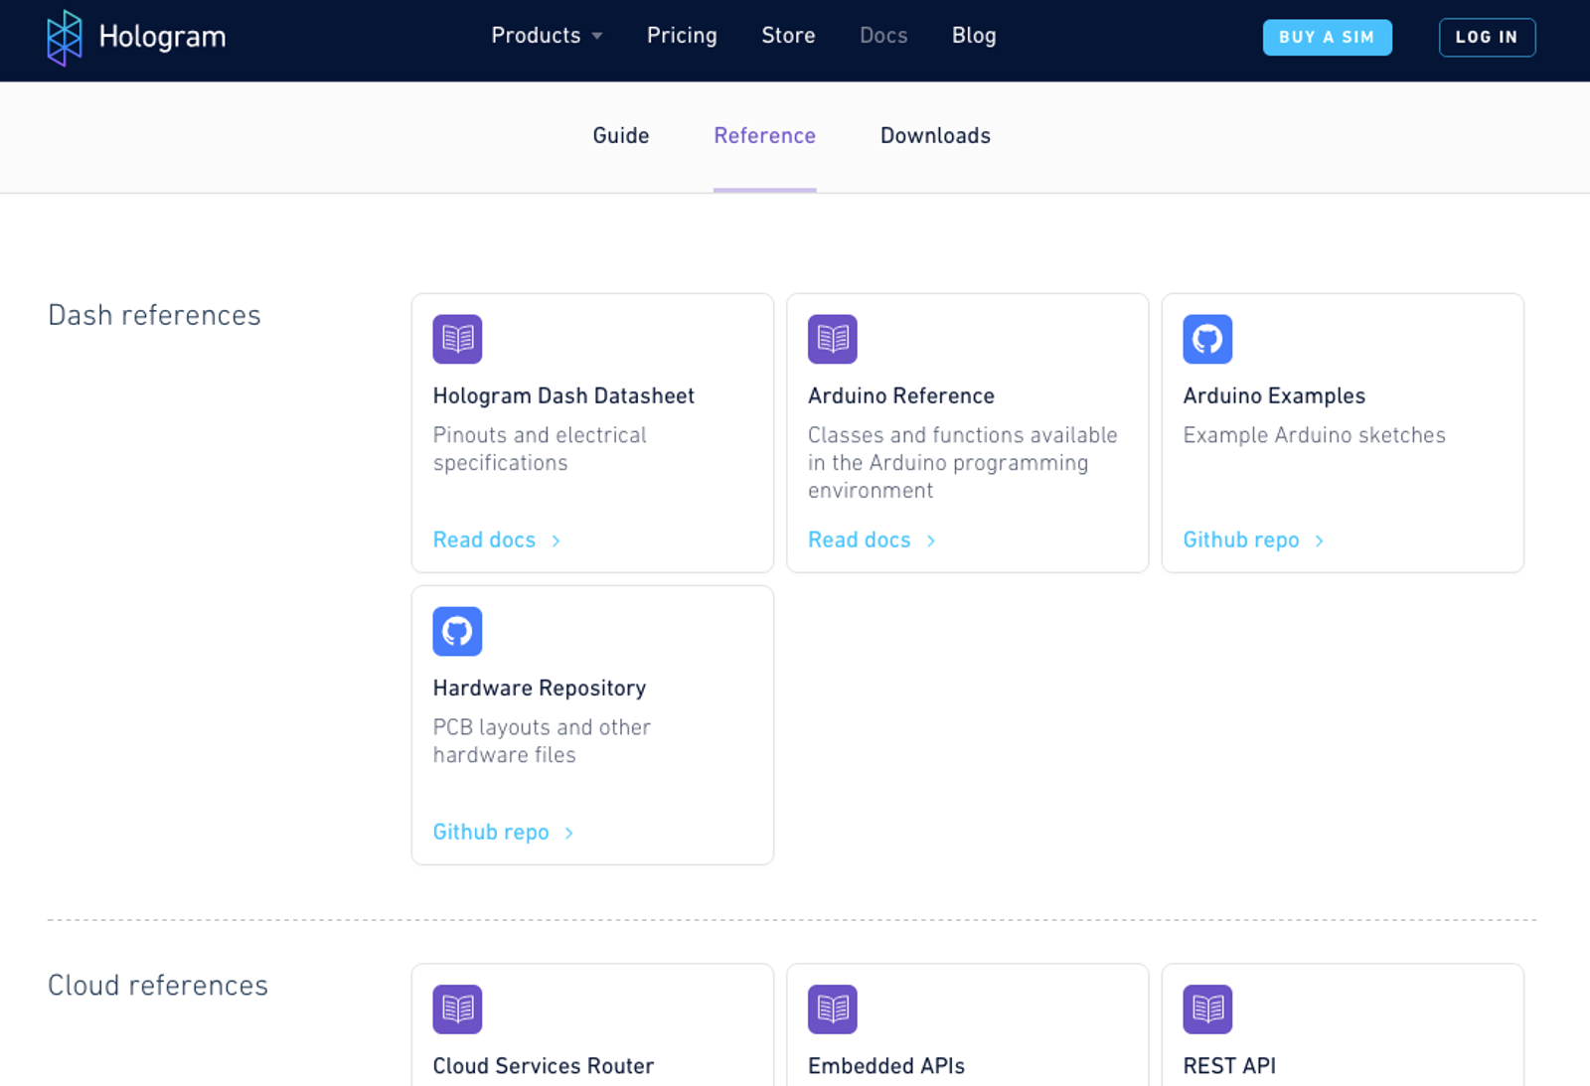Click the REST API card title

(x=1229, y=1066)
